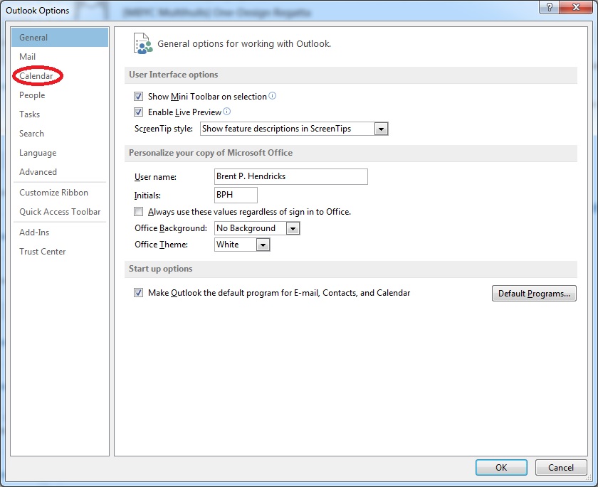Screen dimensions: 598x487
Task: Open the Trust Center category
Action: (60, 252)
